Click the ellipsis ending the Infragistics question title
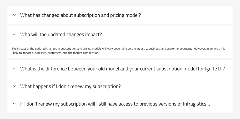Viewport: 240px width, 119px height. (208, 105)
